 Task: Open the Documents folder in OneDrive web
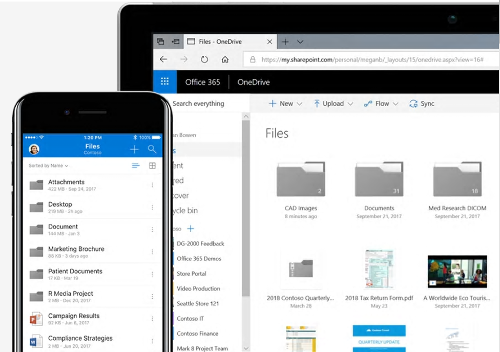pos(379,179)
